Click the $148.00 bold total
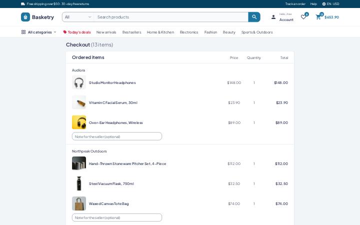This screenshot has width=360, height=225. click(x=281, y=82)
